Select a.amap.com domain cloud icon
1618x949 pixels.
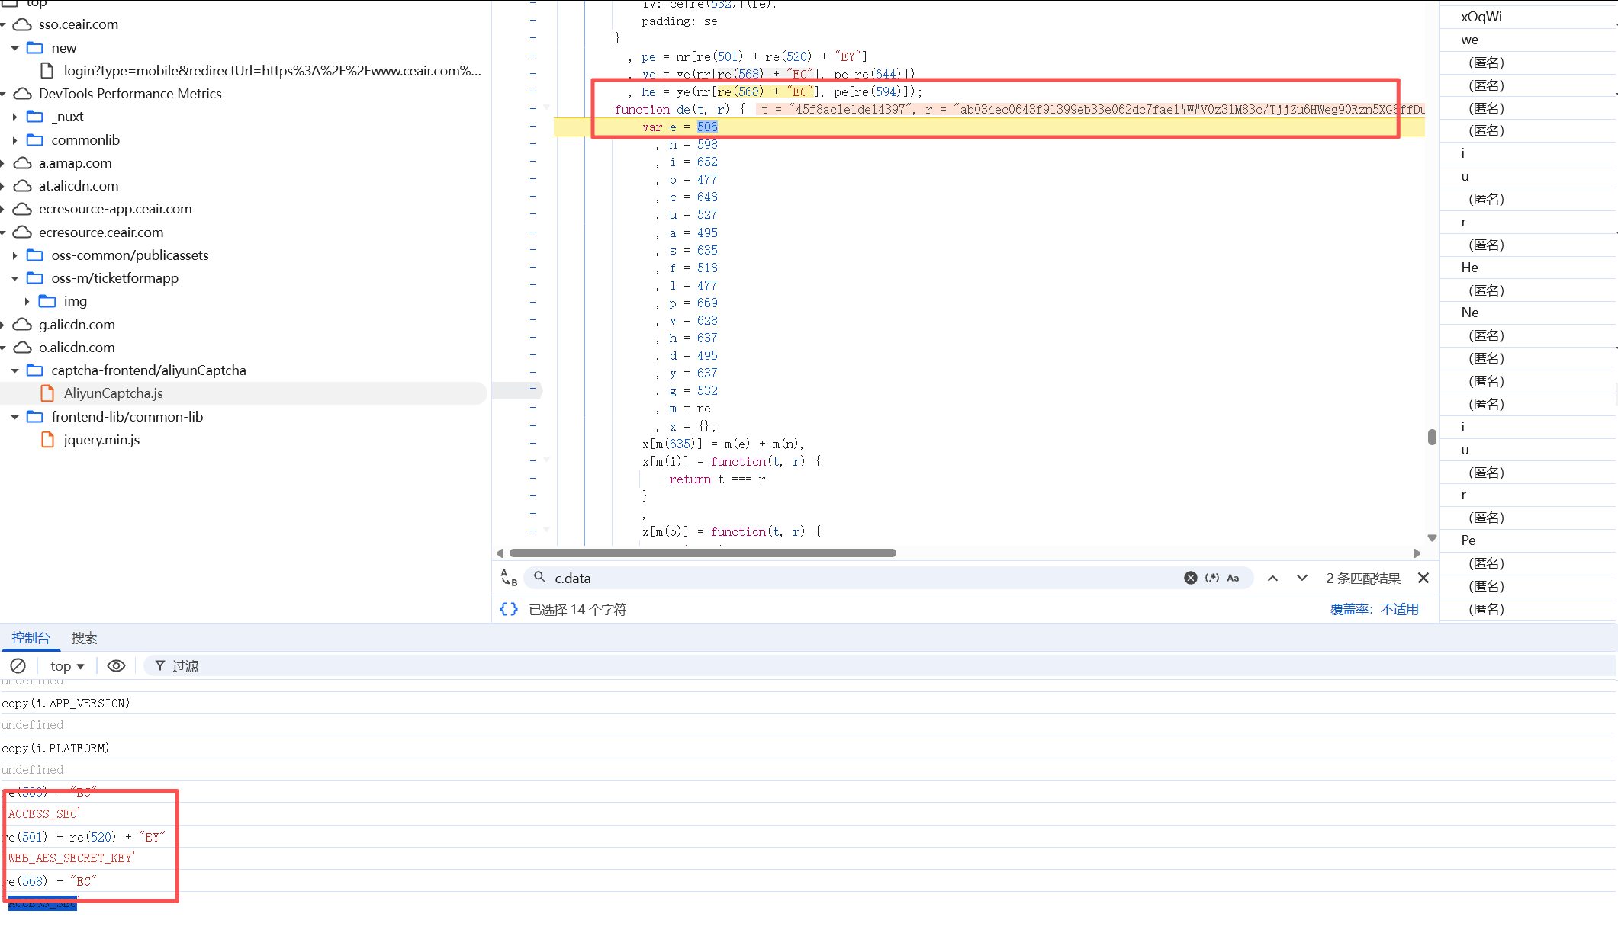point(23,162)
